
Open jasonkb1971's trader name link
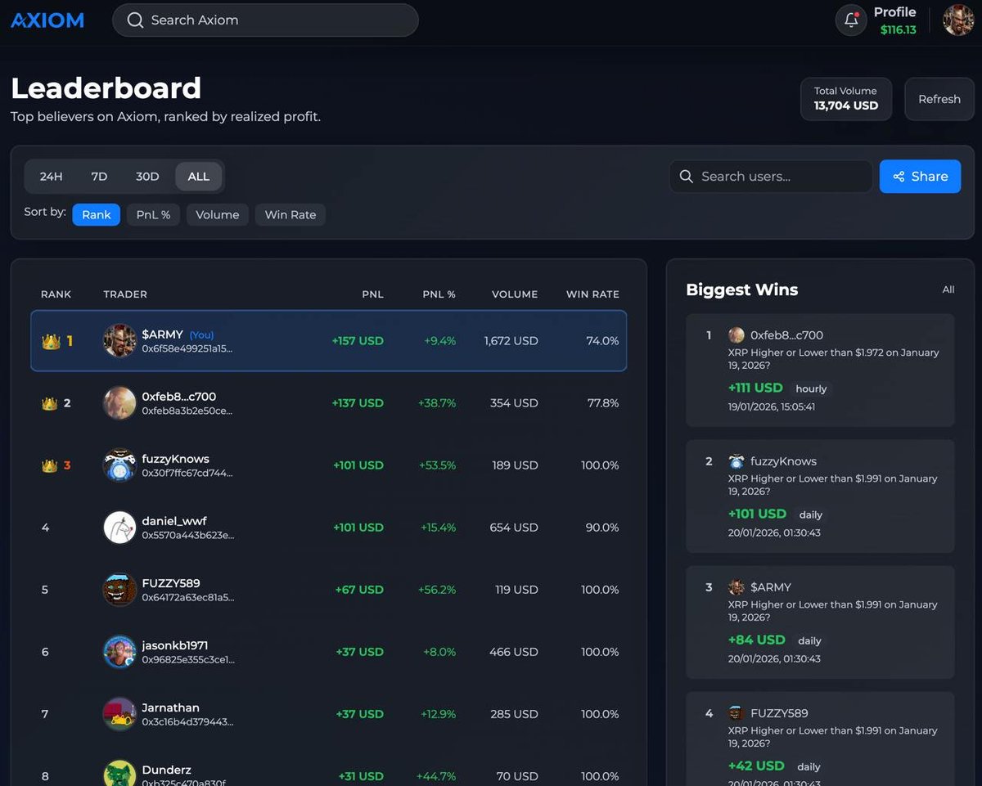click(x=175, y=645)
